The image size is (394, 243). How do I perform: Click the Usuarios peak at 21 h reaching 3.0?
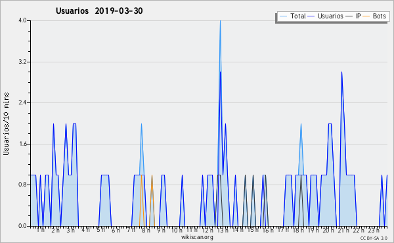click(341, 72)
